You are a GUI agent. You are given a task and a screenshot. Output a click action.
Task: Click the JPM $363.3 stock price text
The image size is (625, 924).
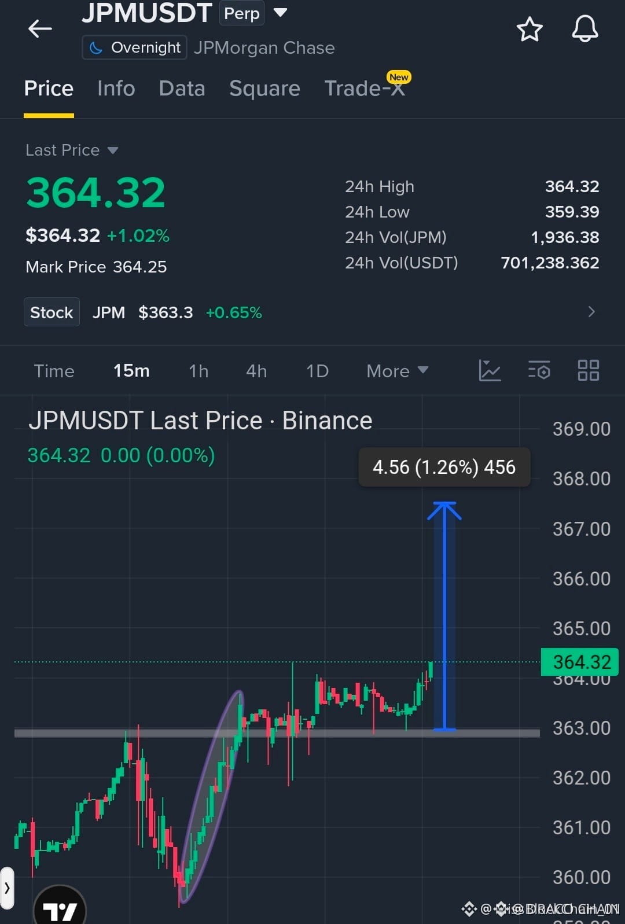[142, 312]
